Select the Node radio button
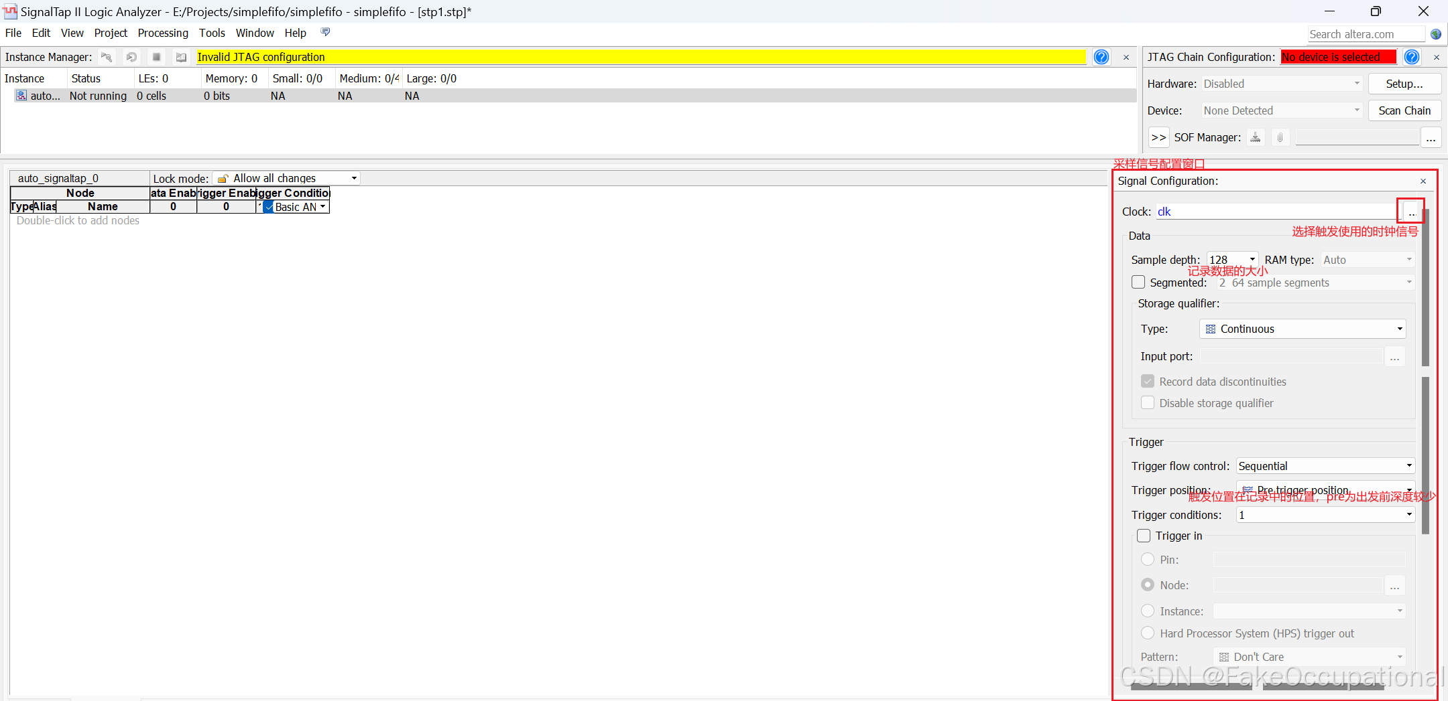The image size is (1448, 701). pyautogui.click(x=1148, y=585)
